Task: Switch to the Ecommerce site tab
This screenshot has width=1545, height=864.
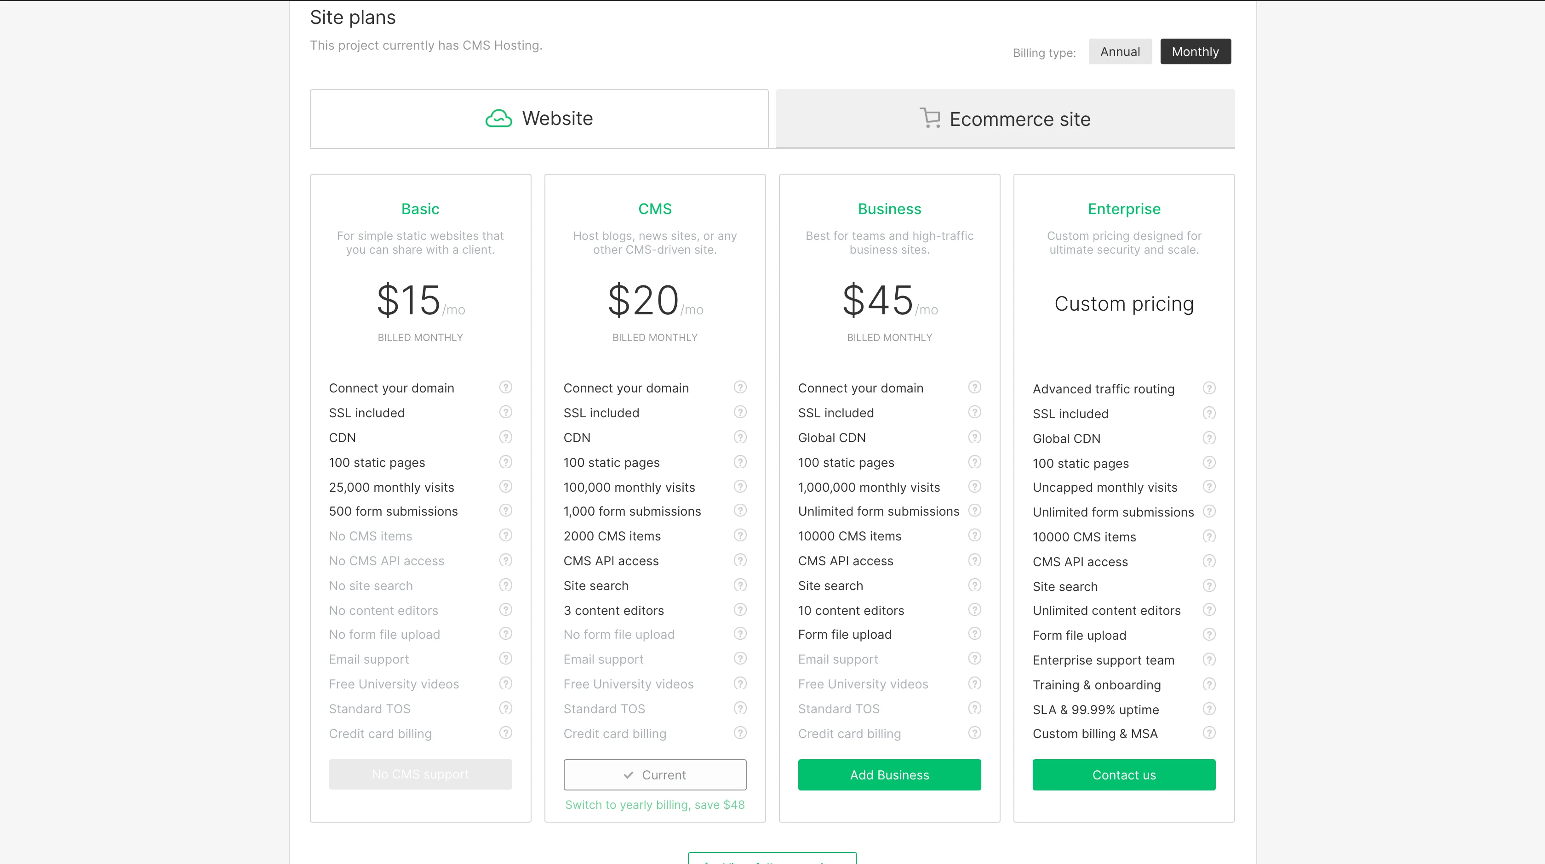Action: click(x=1005, y=119)
